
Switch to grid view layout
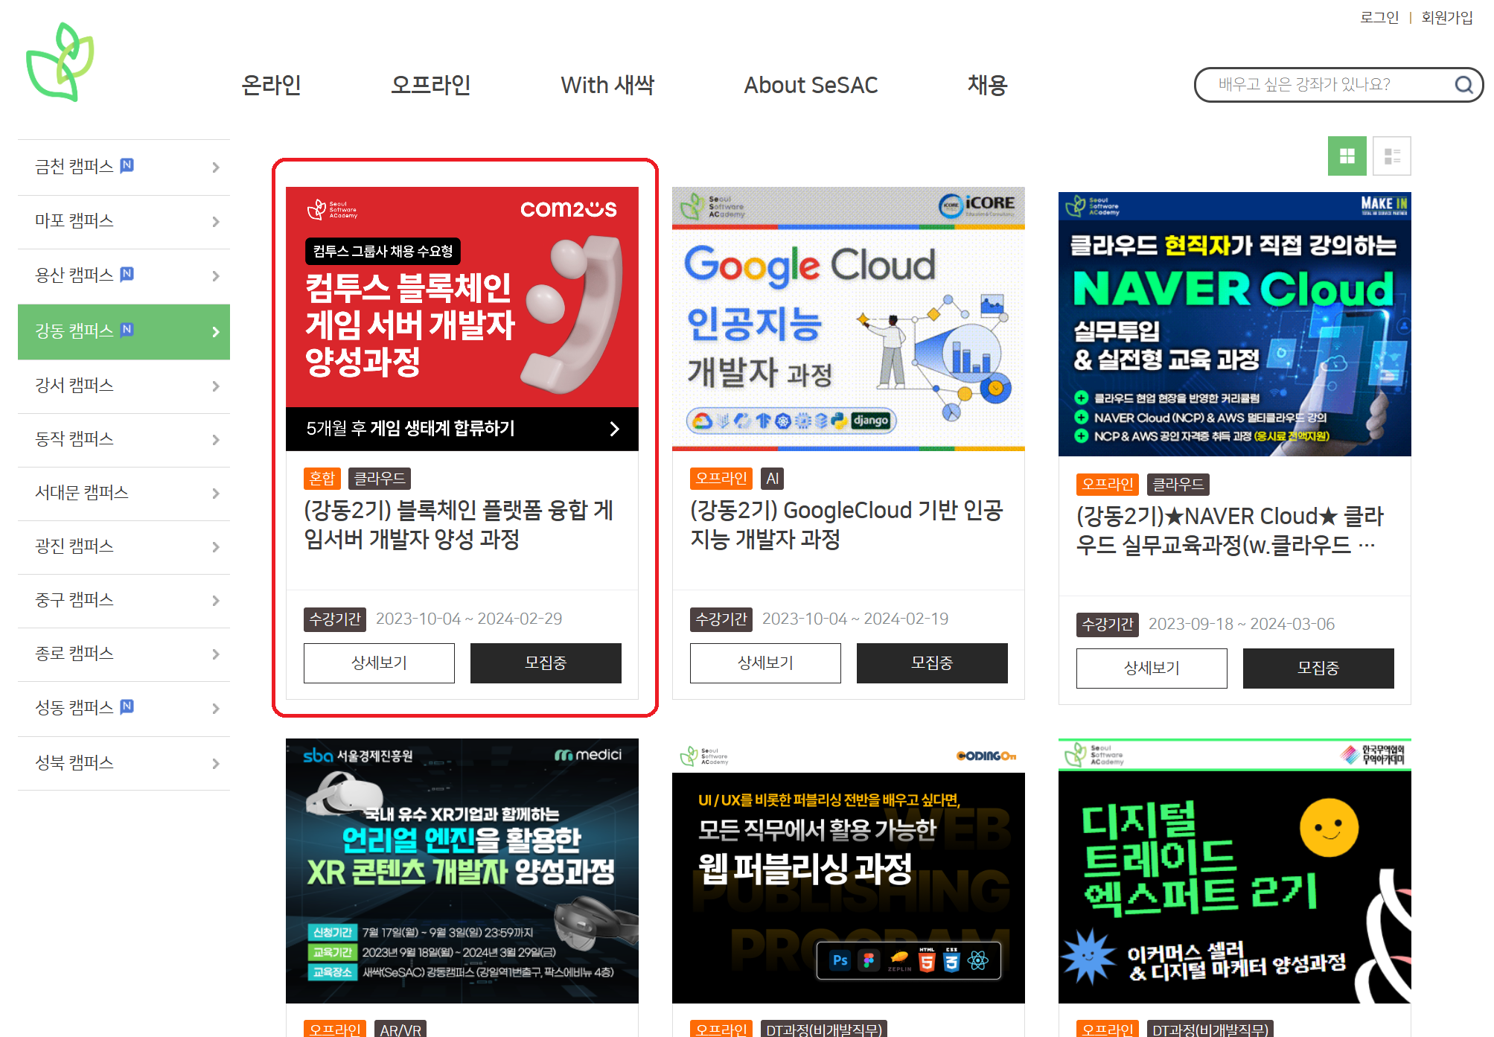1347,156
